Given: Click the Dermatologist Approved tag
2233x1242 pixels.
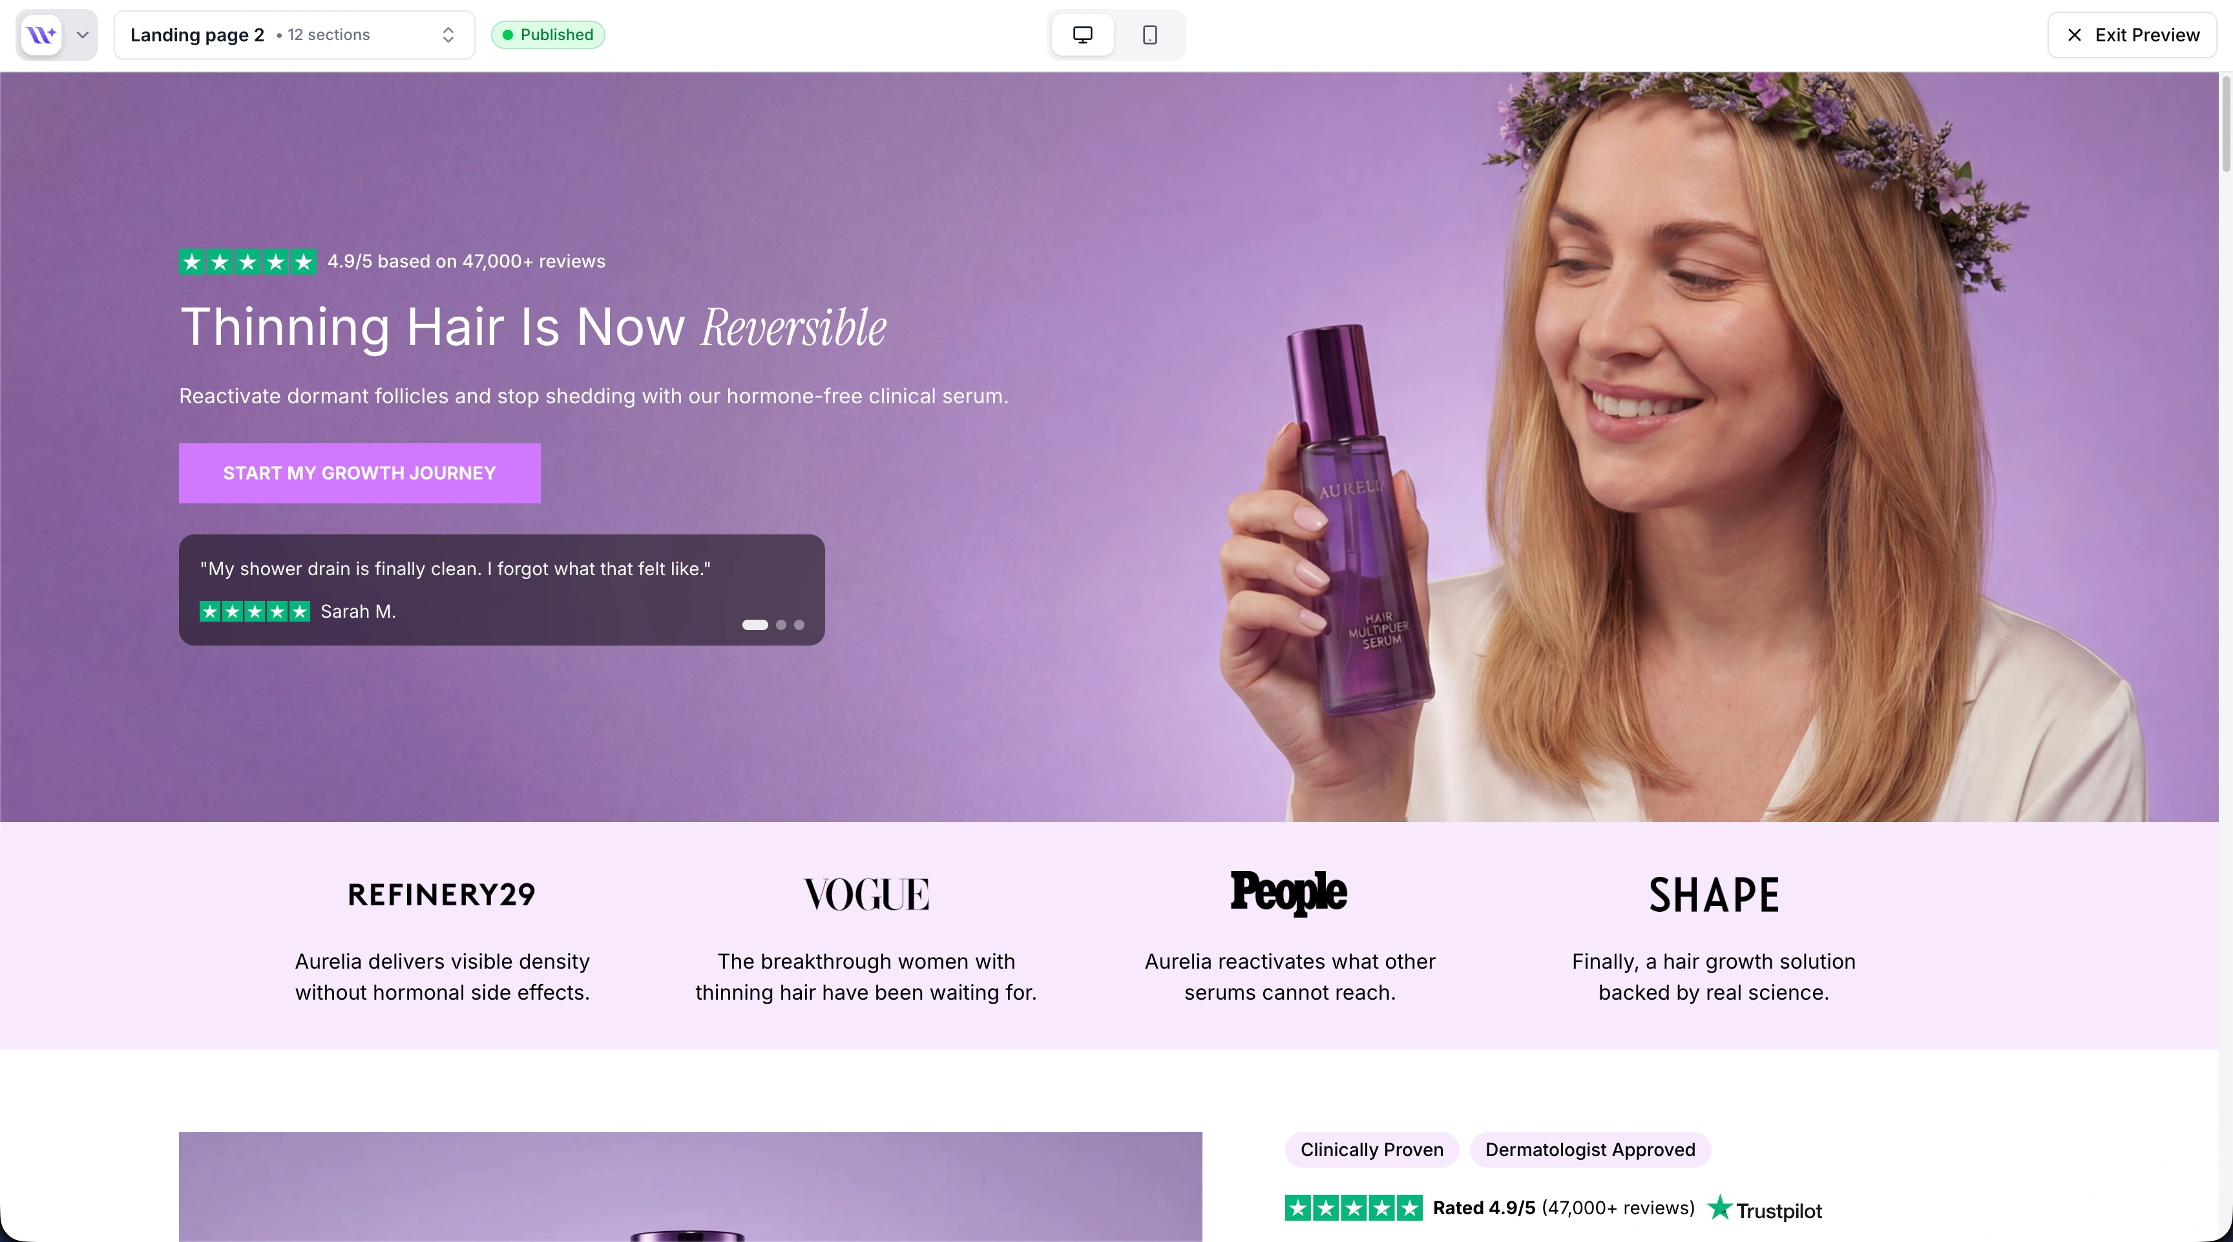Looking at the screenshot, I should pos(1590,1149).
